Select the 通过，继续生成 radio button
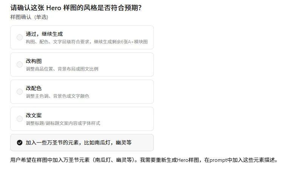Screen dimensions: 288x169 20,37
